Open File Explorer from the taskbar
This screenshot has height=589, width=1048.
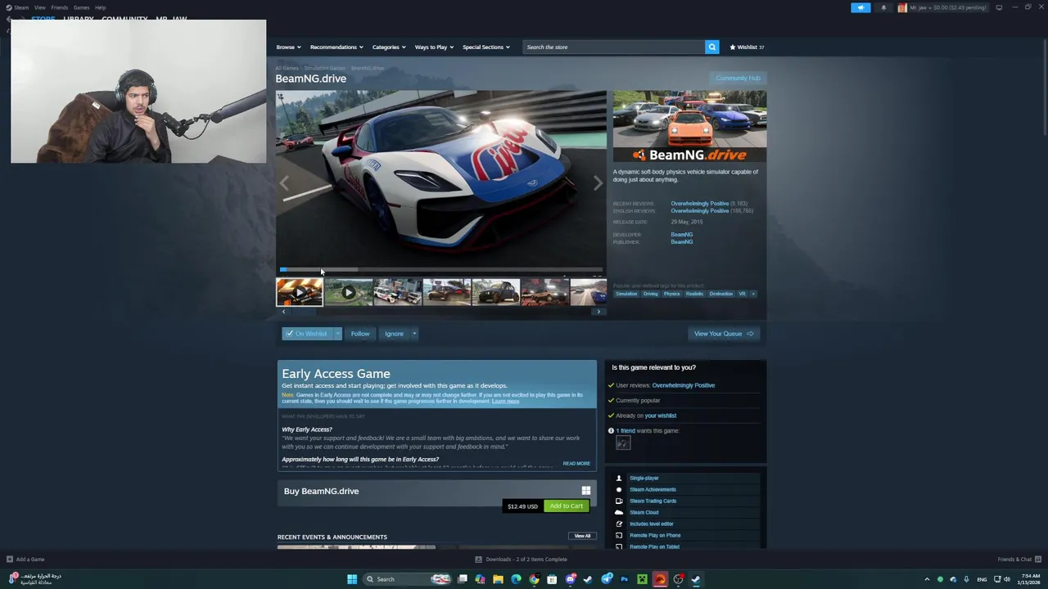(x=498, y=579)
